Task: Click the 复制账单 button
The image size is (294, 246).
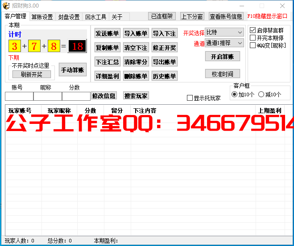Action: pos(107,48)
